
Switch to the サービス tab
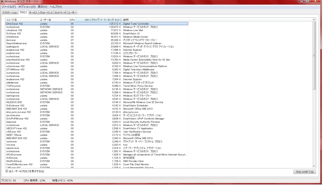tap(33, 13)
